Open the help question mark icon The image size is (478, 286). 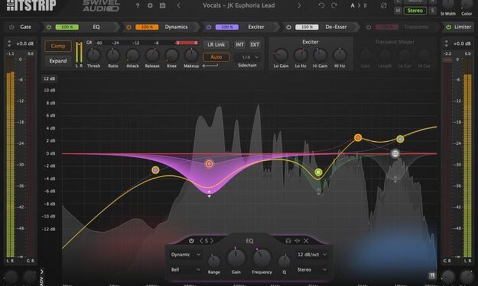(137, 6)
